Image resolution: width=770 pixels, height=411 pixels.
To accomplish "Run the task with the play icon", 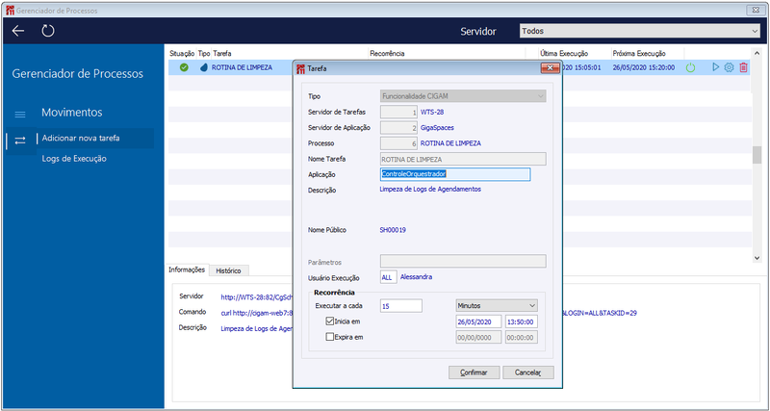I will click(x=715, y=67).
